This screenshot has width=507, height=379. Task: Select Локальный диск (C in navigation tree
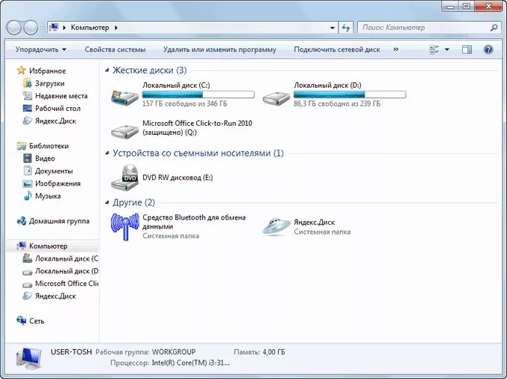click(66, 258)
